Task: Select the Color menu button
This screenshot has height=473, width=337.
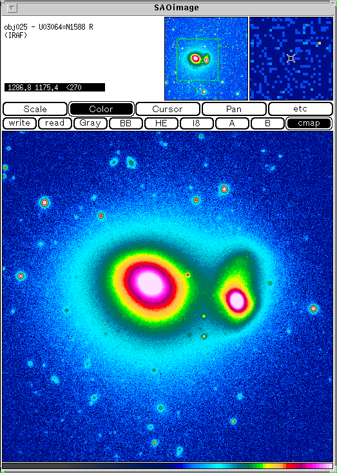Action: coord(101,109)
